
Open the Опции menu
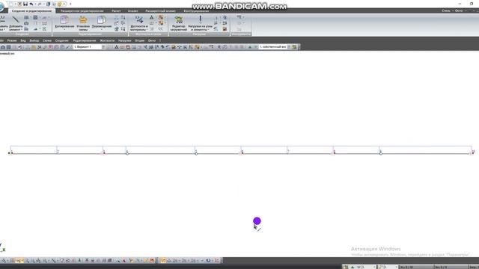[140, 40]
